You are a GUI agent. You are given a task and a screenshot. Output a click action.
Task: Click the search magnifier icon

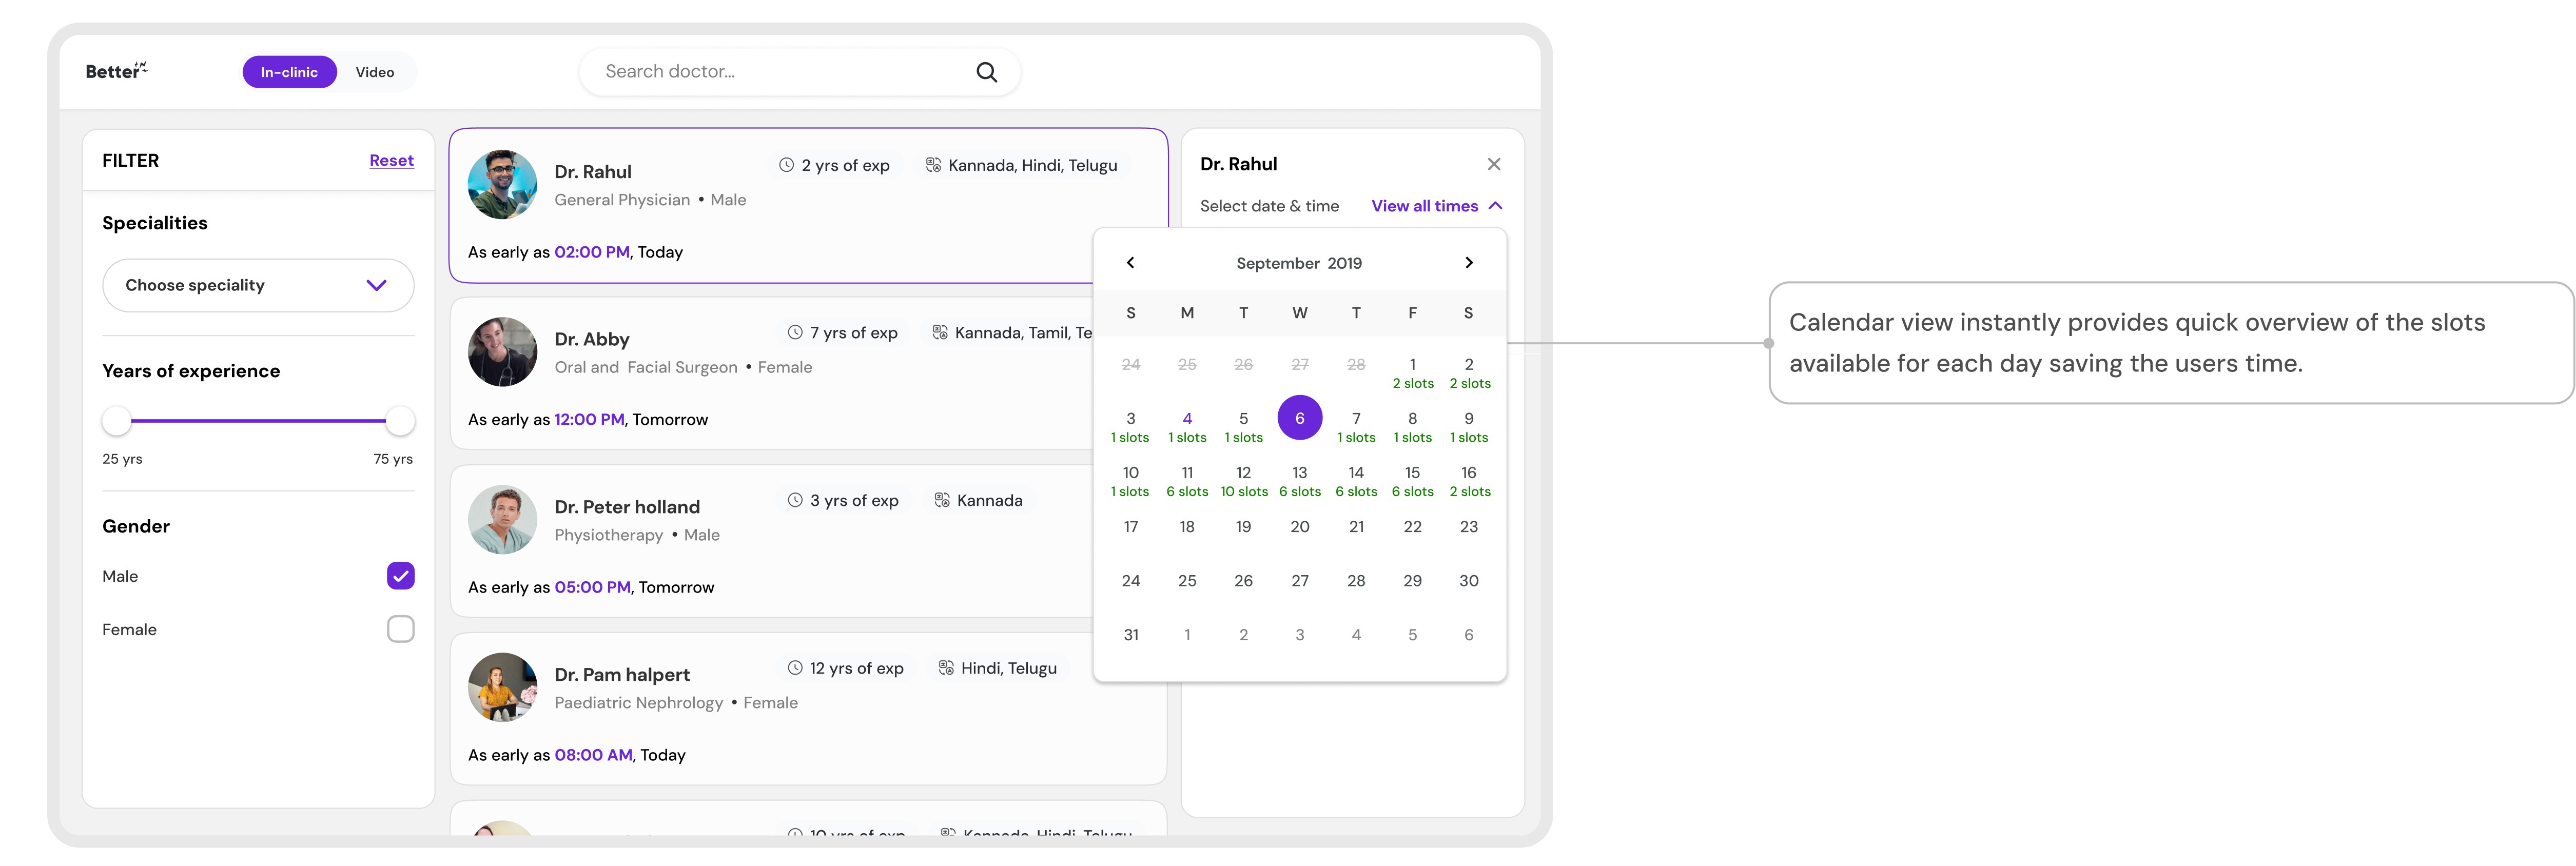click(986, 72)
